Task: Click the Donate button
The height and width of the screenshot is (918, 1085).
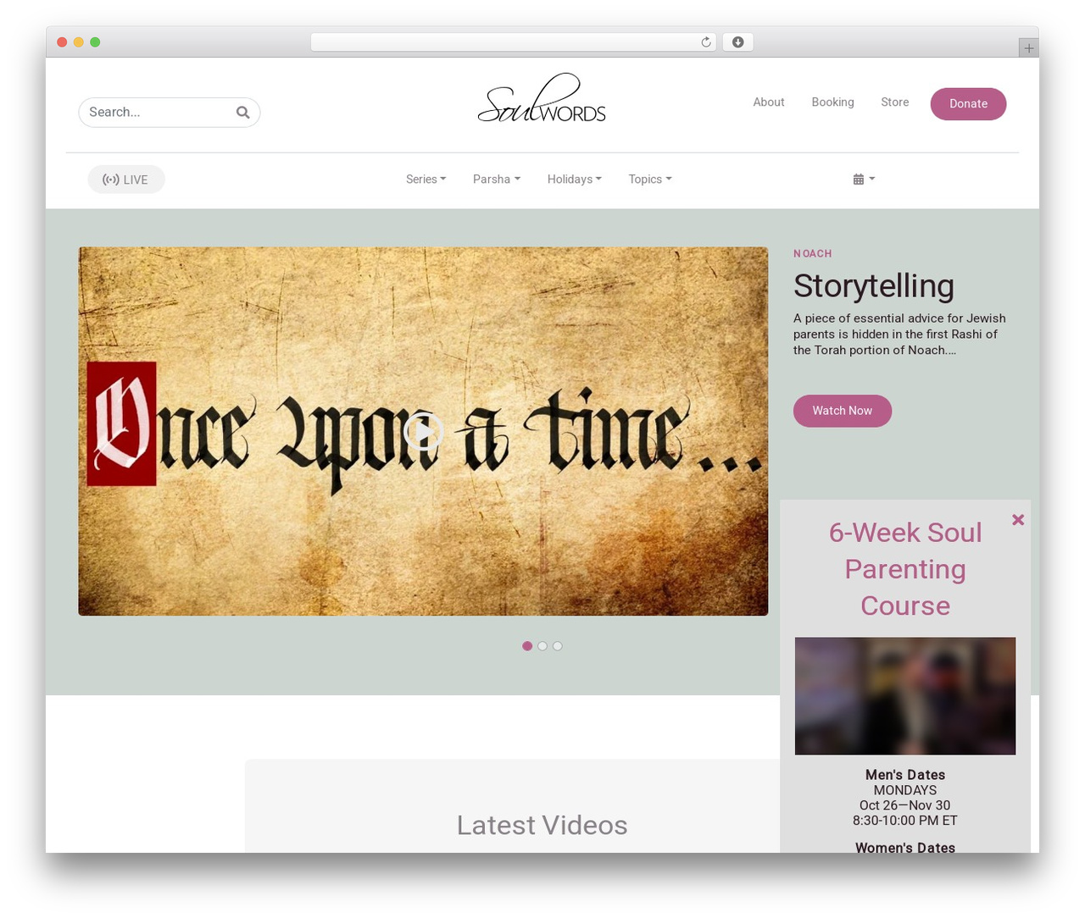Action: (968, 104)
